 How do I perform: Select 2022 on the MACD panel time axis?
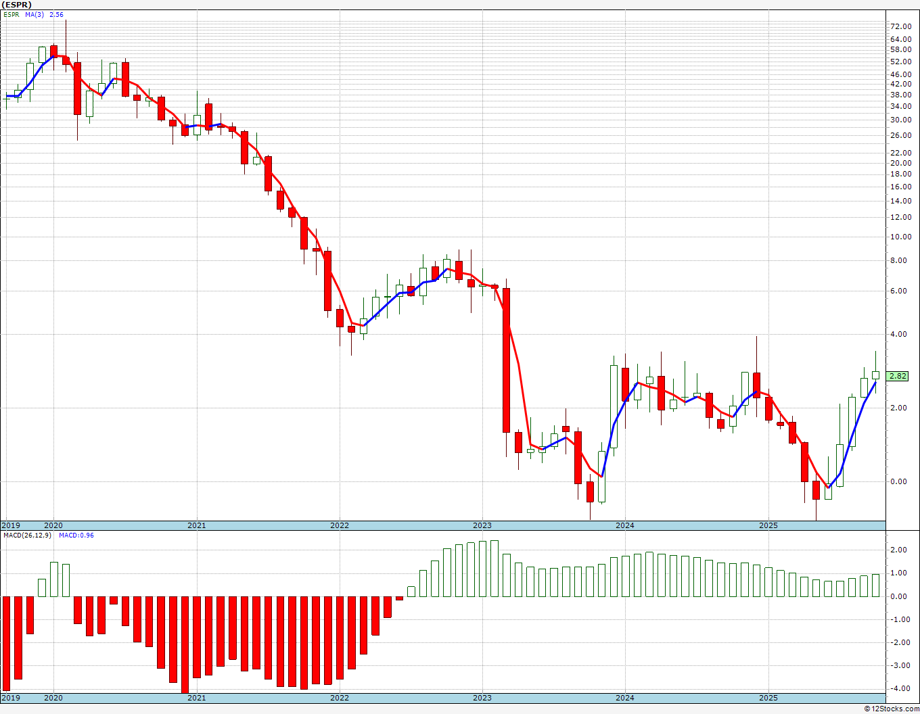(340, 698)
